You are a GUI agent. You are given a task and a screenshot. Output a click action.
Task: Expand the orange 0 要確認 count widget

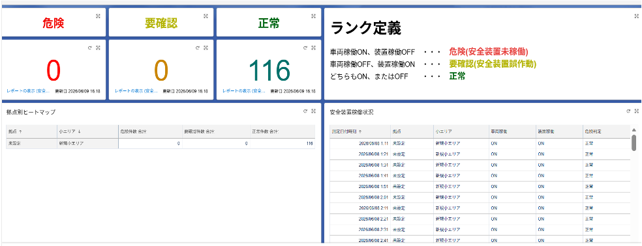[x=206, y=48]
